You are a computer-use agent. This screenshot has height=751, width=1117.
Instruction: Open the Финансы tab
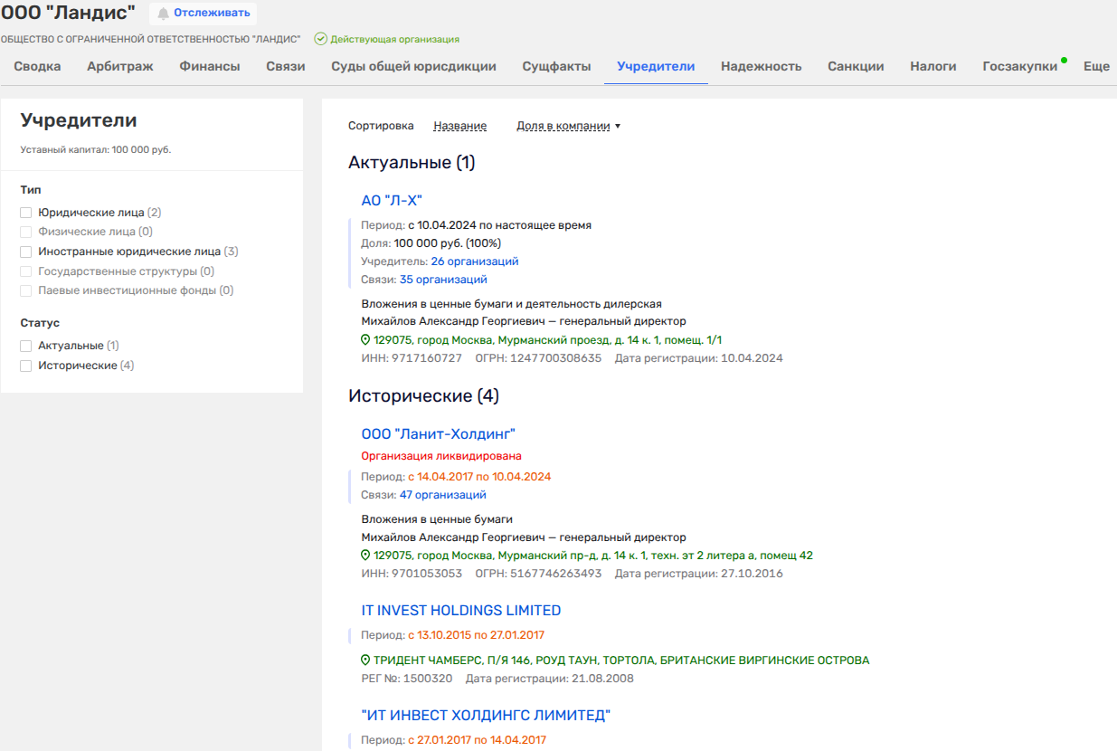[x=209, y=66]
